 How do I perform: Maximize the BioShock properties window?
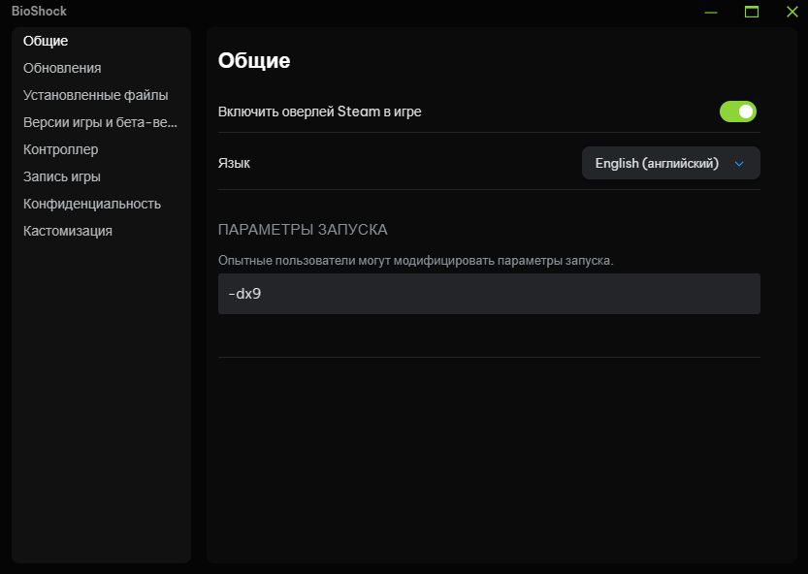point(752,12)
